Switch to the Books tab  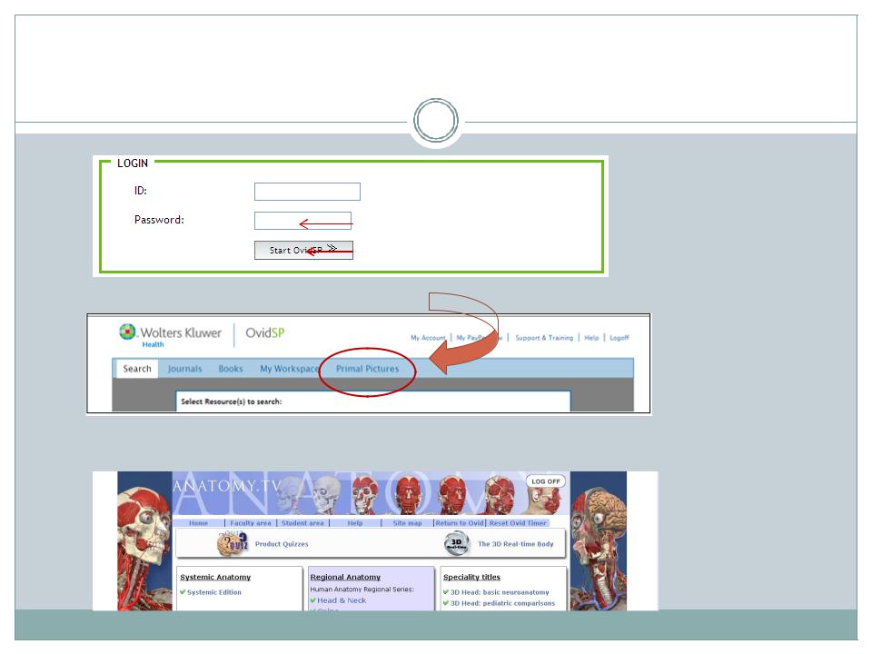pyautogui.click(x=230, y=369)
